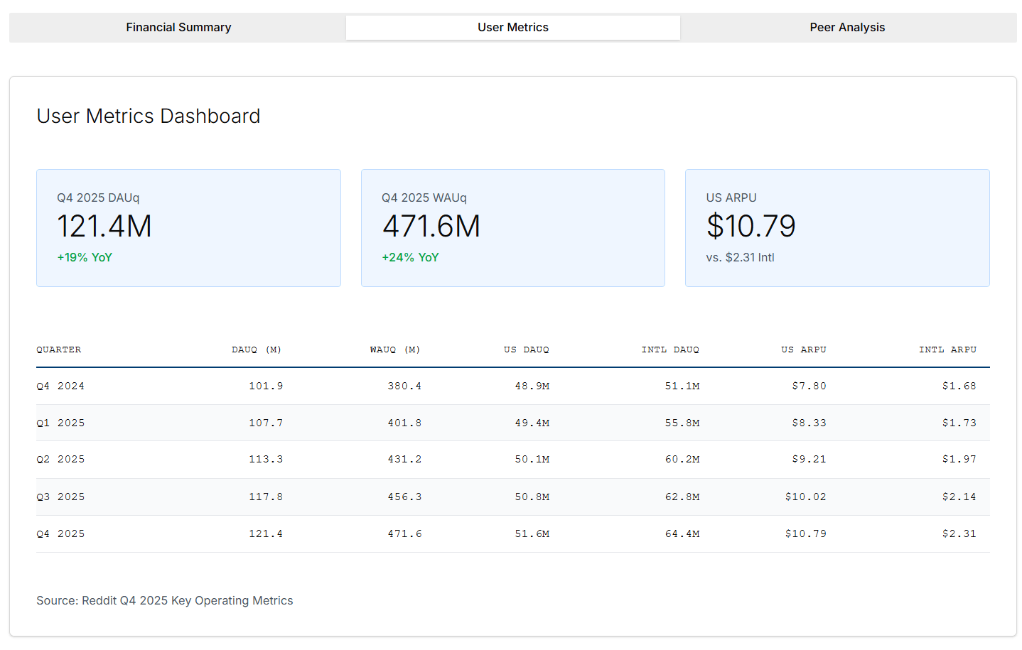Image resolution: width=1022 pixels, height=650 pixels.
Task: Select the "55.8M" Intl DAUq cell
Action: [682, 423]
